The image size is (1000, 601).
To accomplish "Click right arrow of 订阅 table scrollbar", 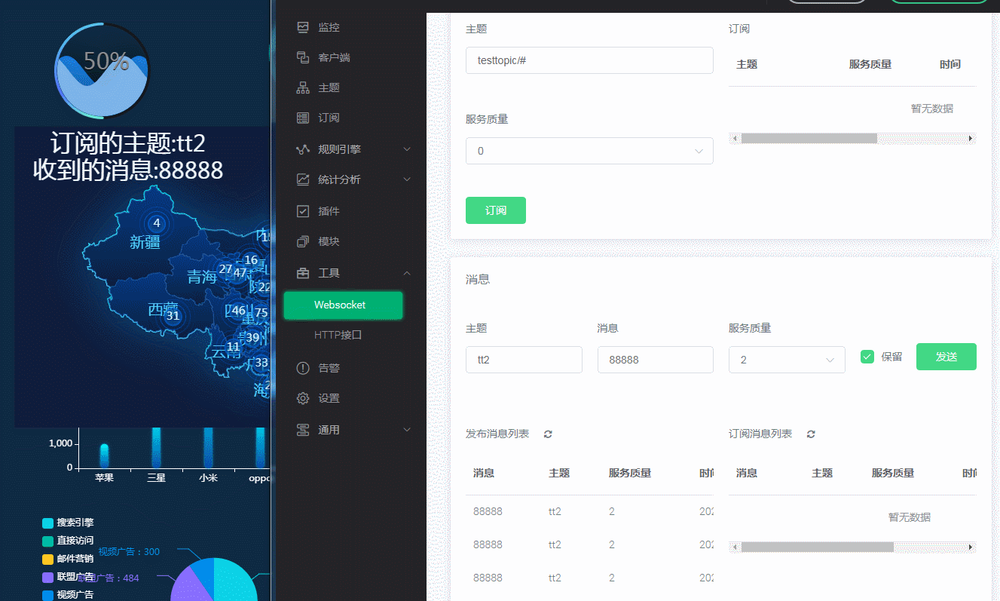I will tap(971, 139).
